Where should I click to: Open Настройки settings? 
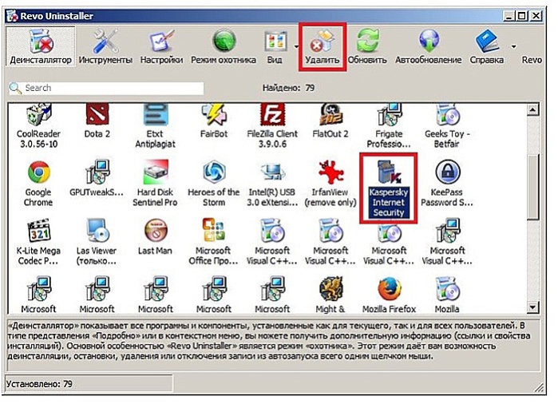(161, 46)
